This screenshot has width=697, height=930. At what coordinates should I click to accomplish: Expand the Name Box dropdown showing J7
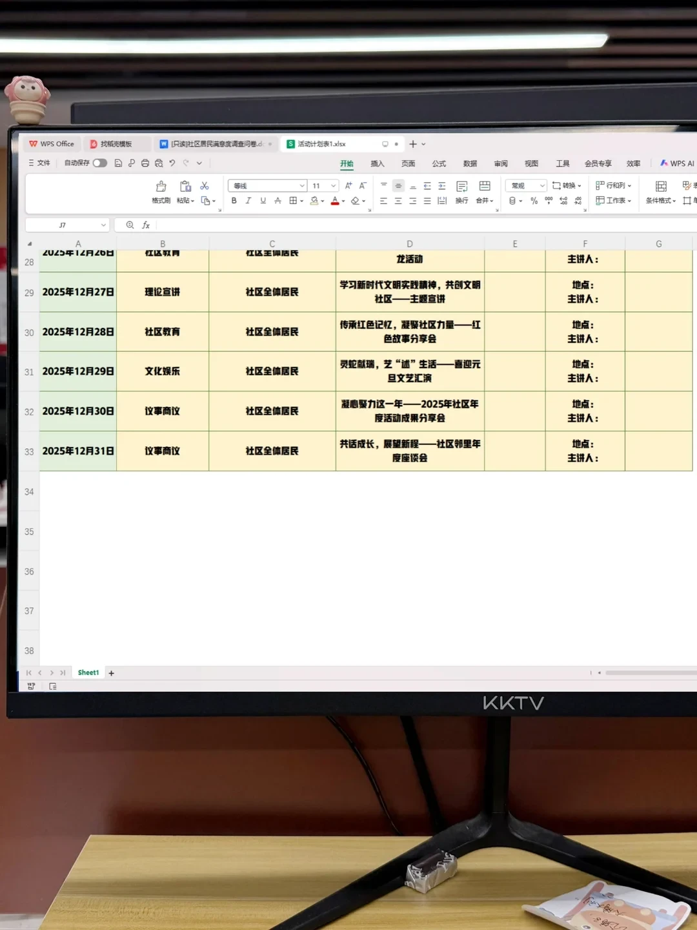[103, 225]
